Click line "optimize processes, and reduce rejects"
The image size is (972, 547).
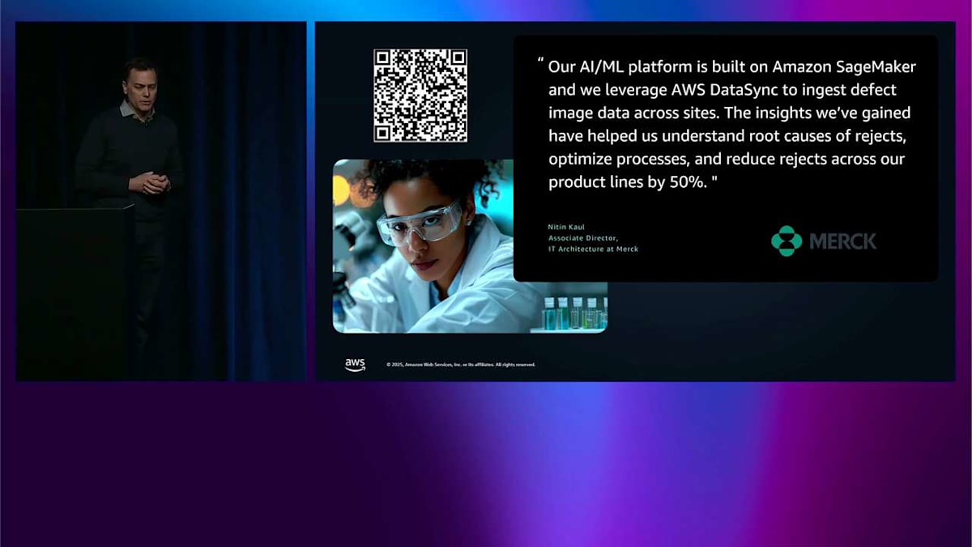[727, 159]
